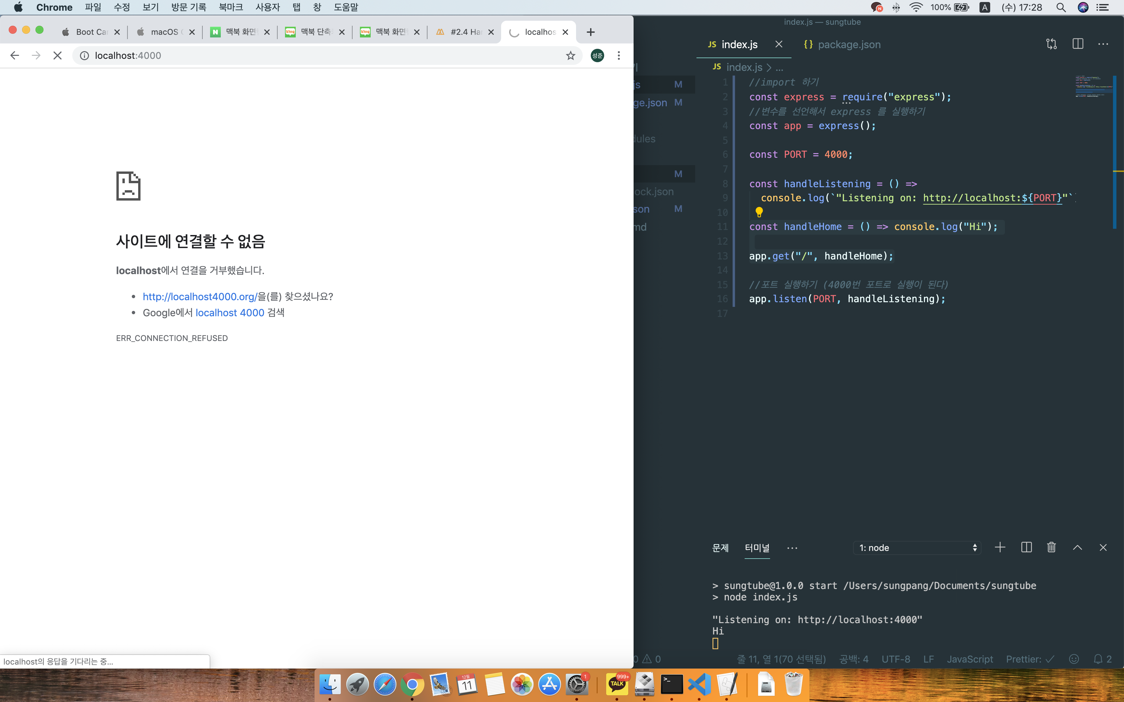
Task: Click the lightbulb quick fix icon
Action: tap(759, 212)
